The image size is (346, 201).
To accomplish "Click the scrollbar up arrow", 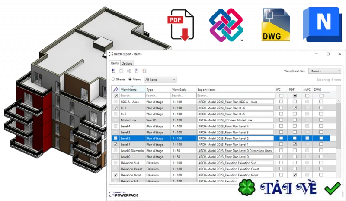I will click(339, 101).
